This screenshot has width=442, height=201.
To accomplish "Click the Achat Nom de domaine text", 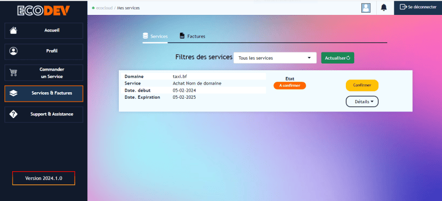I will click(x=197, y=83).
